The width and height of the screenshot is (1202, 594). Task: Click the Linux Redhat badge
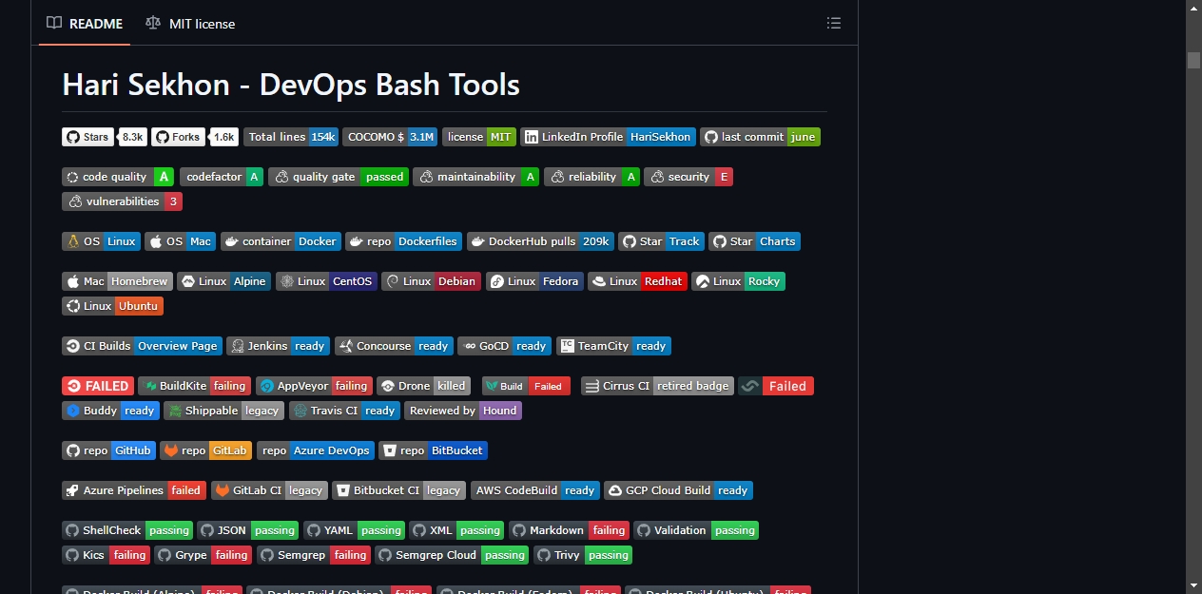[x=637, y=281]
